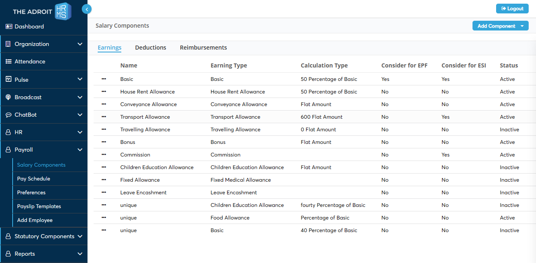536x263 pixels.
Task: Click the Attendance list icon
Action: pyautogui.click(x=9, y=61)
